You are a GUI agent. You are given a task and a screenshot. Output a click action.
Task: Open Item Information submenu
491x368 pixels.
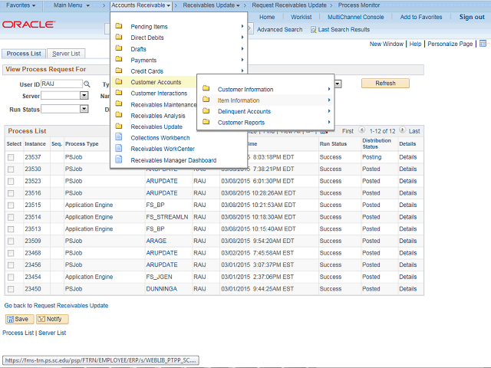[x=239, y=100]
